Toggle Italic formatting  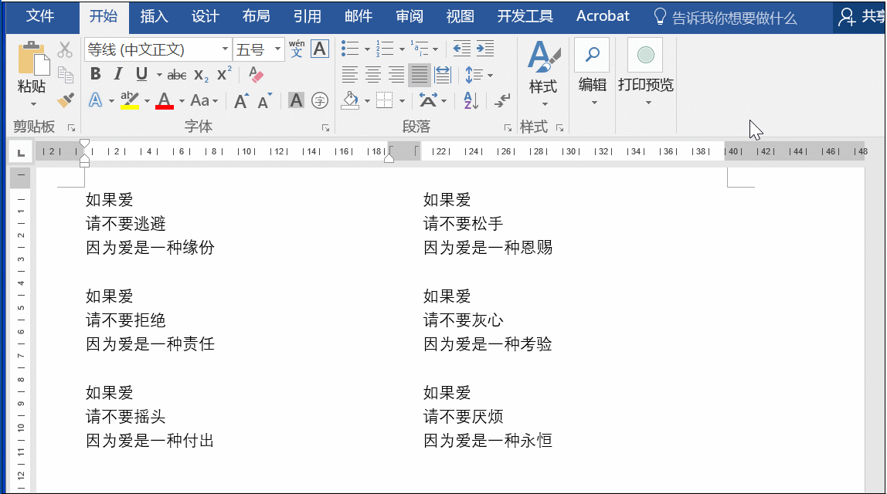(x=117, y=74)
